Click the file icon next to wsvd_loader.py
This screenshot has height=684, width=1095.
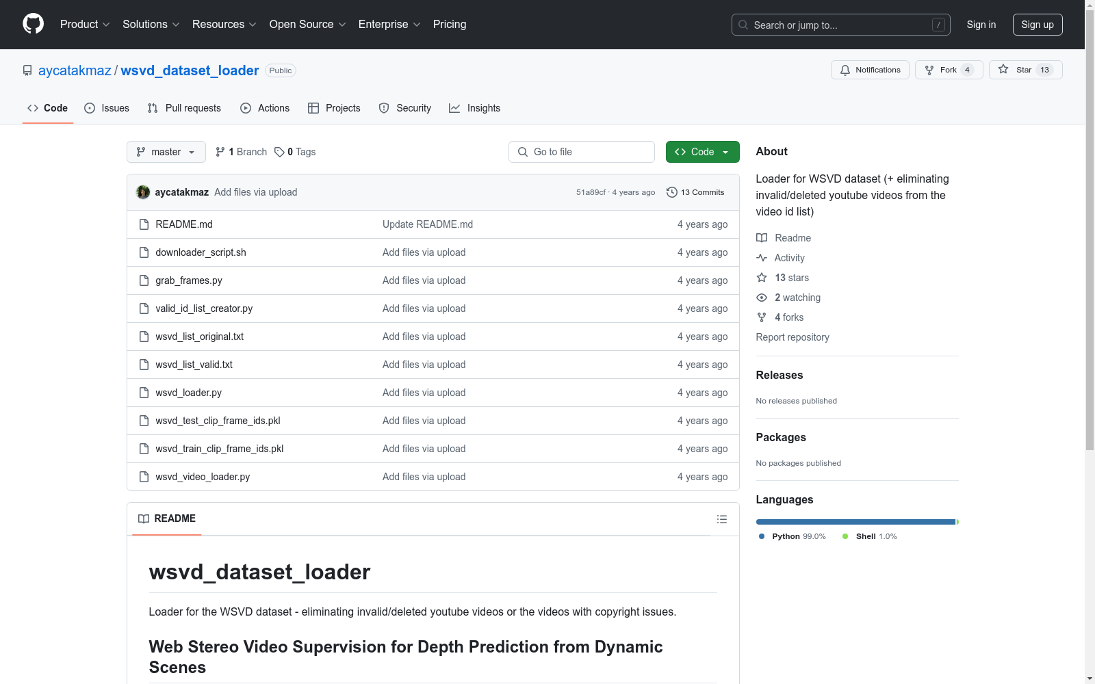coord(144,393)
